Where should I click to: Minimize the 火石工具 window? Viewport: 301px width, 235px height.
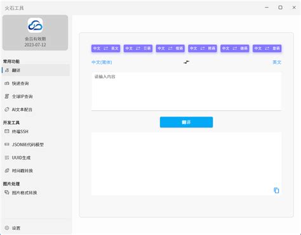(267, 8)
